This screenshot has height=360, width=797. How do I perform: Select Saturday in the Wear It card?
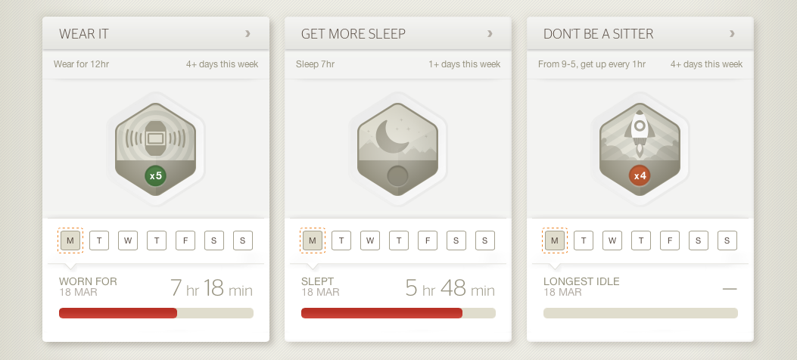tap(213, 241)
